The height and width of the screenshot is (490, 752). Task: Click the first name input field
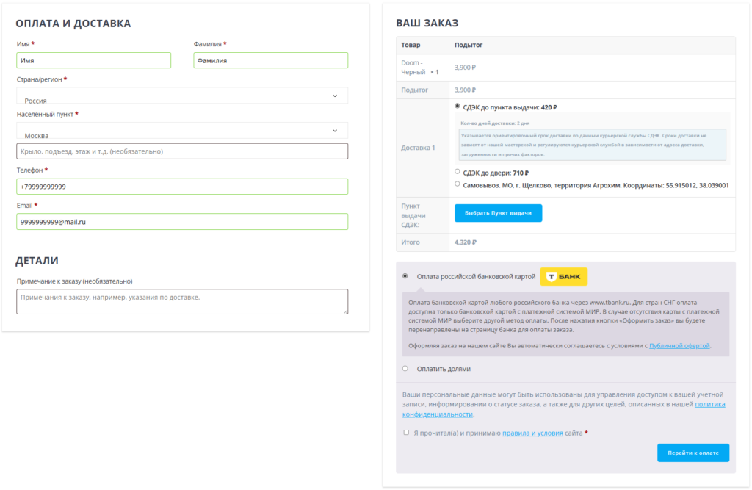[93, 61]
